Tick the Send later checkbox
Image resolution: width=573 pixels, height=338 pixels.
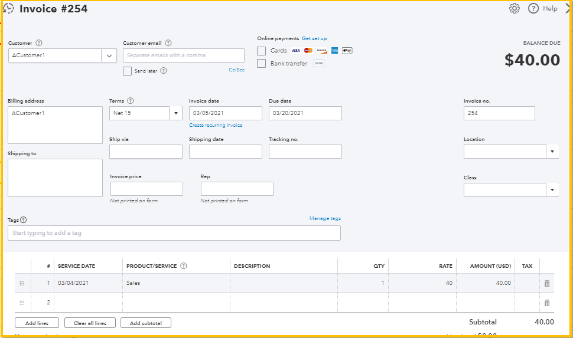pyautogui.click(x=127, y=71)
